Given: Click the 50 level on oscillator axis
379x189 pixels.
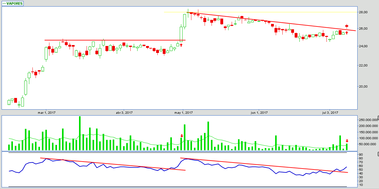Looking at the screenshot, I should coord(360,170).
